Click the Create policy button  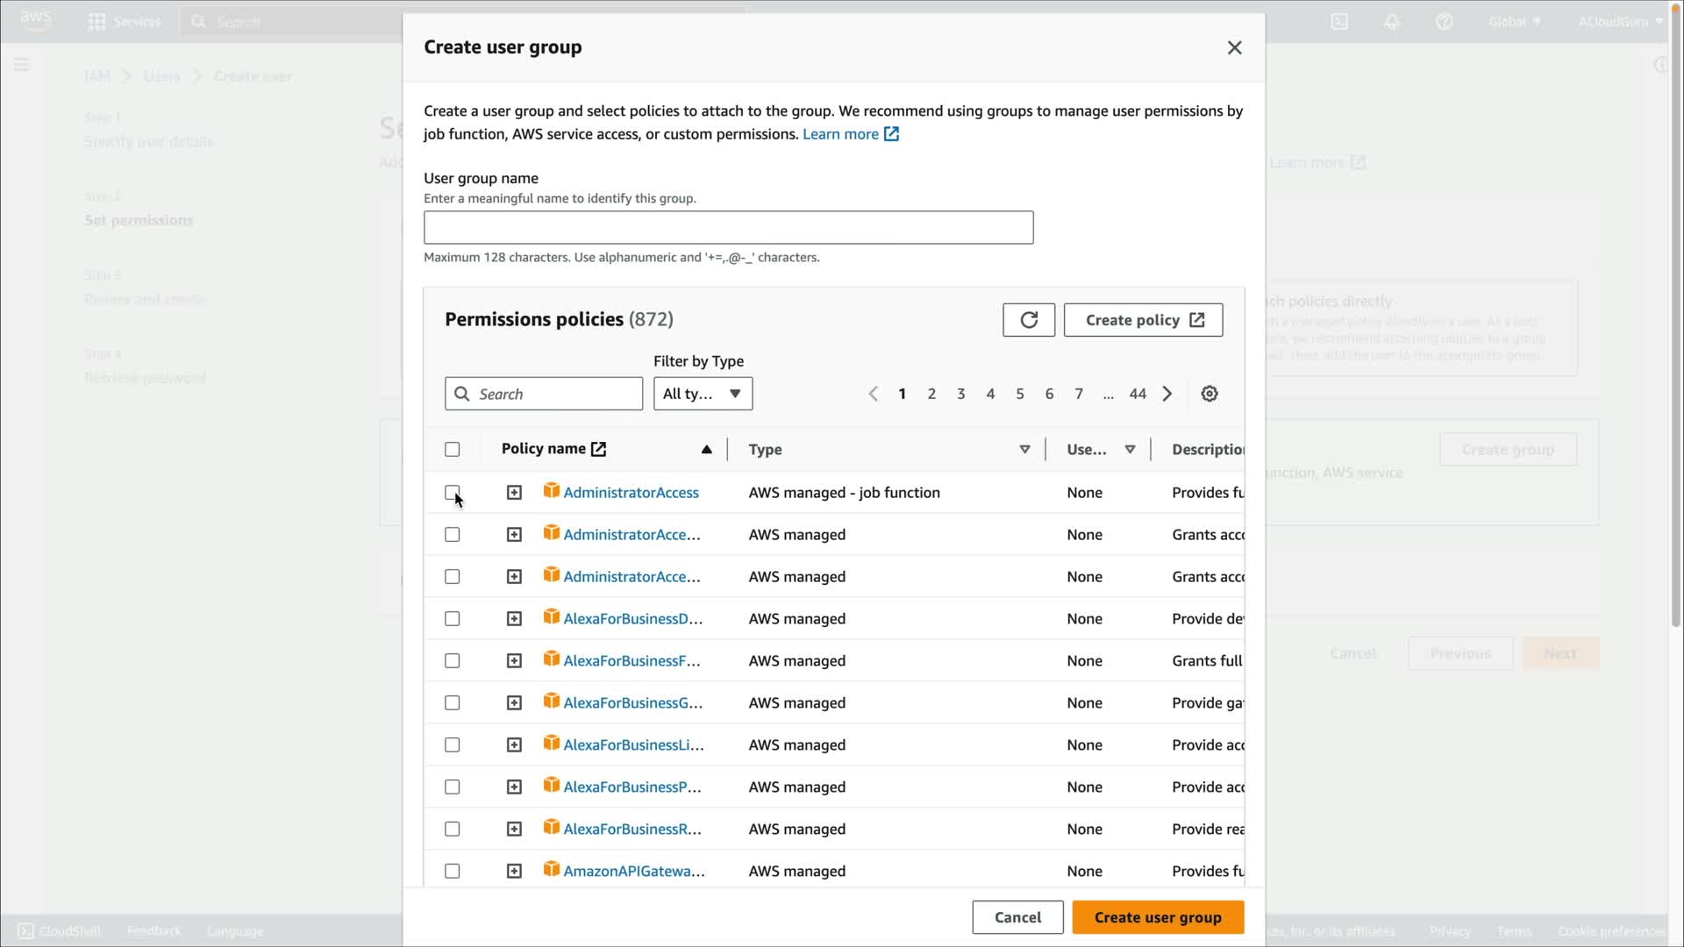[1143, 320]
